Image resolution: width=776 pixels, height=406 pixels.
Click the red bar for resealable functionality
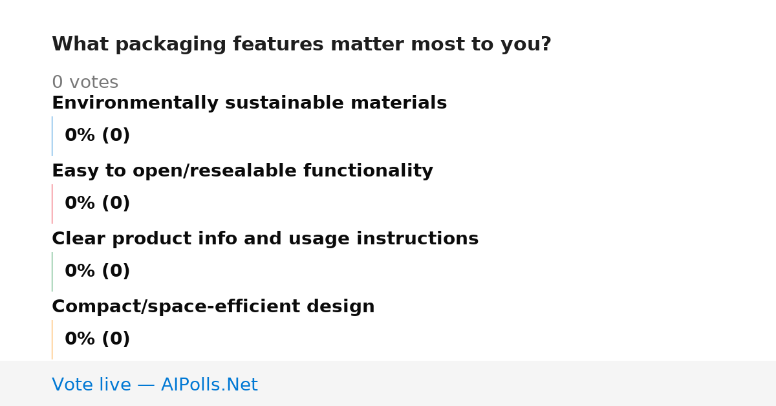pyautogui.click(x=52, y=204)
